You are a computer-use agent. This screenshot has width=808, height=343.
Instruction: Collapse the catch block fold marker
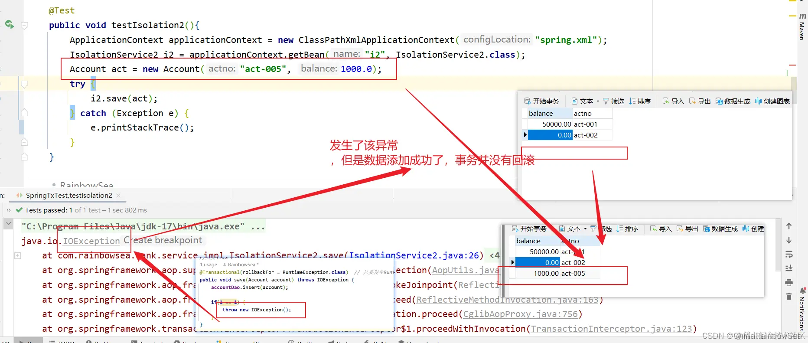[x=24, y=113]
